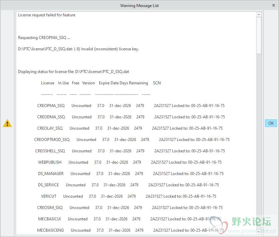Click the 'Locked to' address in CREOSHELL_SSQ row
The height and width of the screenshot is (237, 279).
198,151
